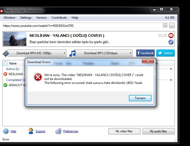Share via the Twitter button
The height and width of the screenshot is (146, 190).
165,53
